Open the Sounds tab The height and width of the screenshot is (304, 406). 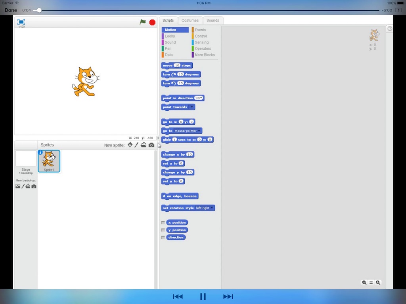click(213, 21)
